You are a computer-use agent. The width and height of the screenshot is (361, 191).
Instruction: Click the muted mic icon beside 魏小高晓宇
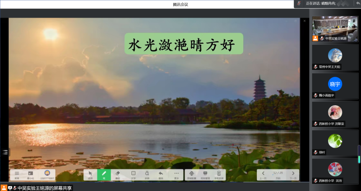(x=315, y=95)
